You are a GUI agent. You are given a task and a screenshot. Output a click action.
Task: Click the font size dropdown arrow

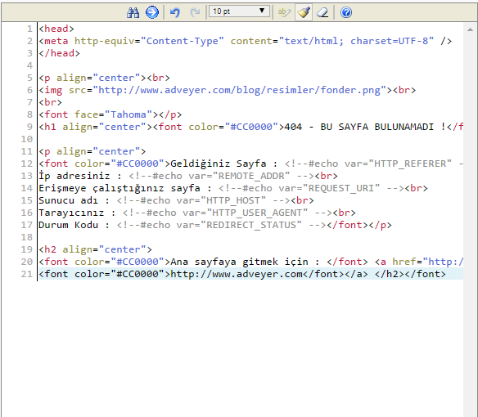coord(262,11)
